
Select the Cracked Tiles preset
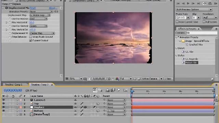(x=196, y=44)
